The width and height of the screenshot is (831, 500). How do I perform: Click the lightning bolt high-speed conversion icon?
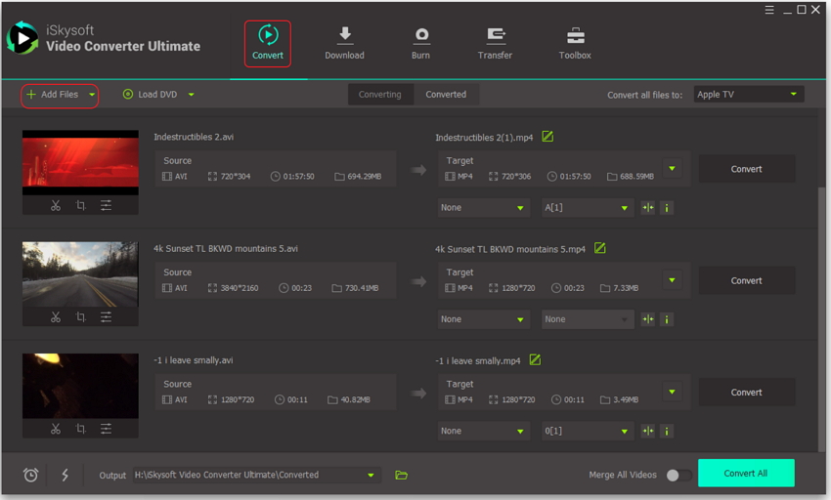point(66,475)
